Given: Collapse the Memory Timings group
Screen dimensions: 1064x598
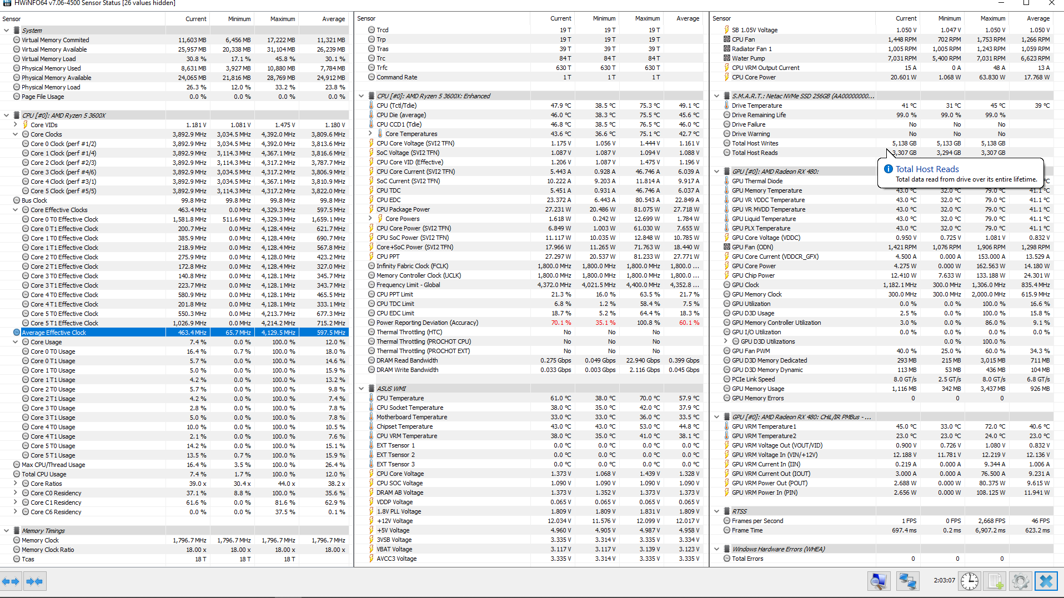Looking at the screenshot, I should [x=6, y=531].
